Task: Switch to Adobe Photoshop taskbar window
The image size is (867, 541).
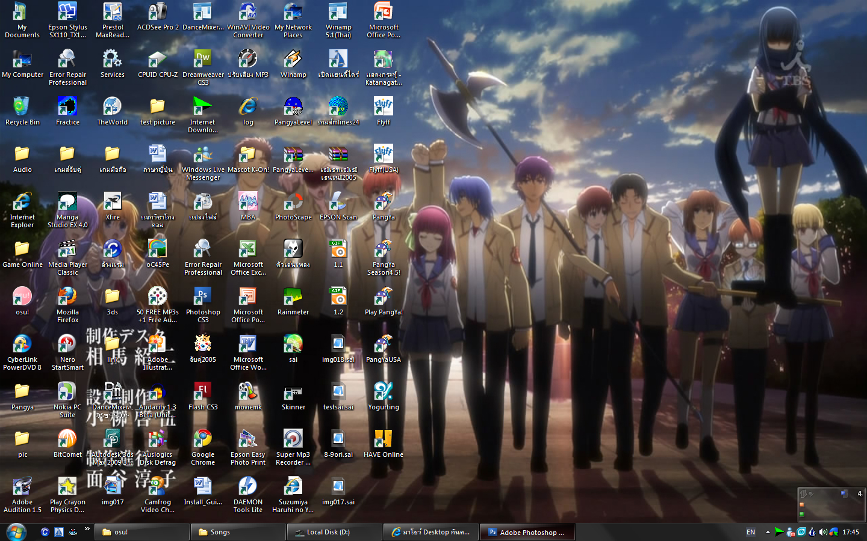Action: point(527,532)
